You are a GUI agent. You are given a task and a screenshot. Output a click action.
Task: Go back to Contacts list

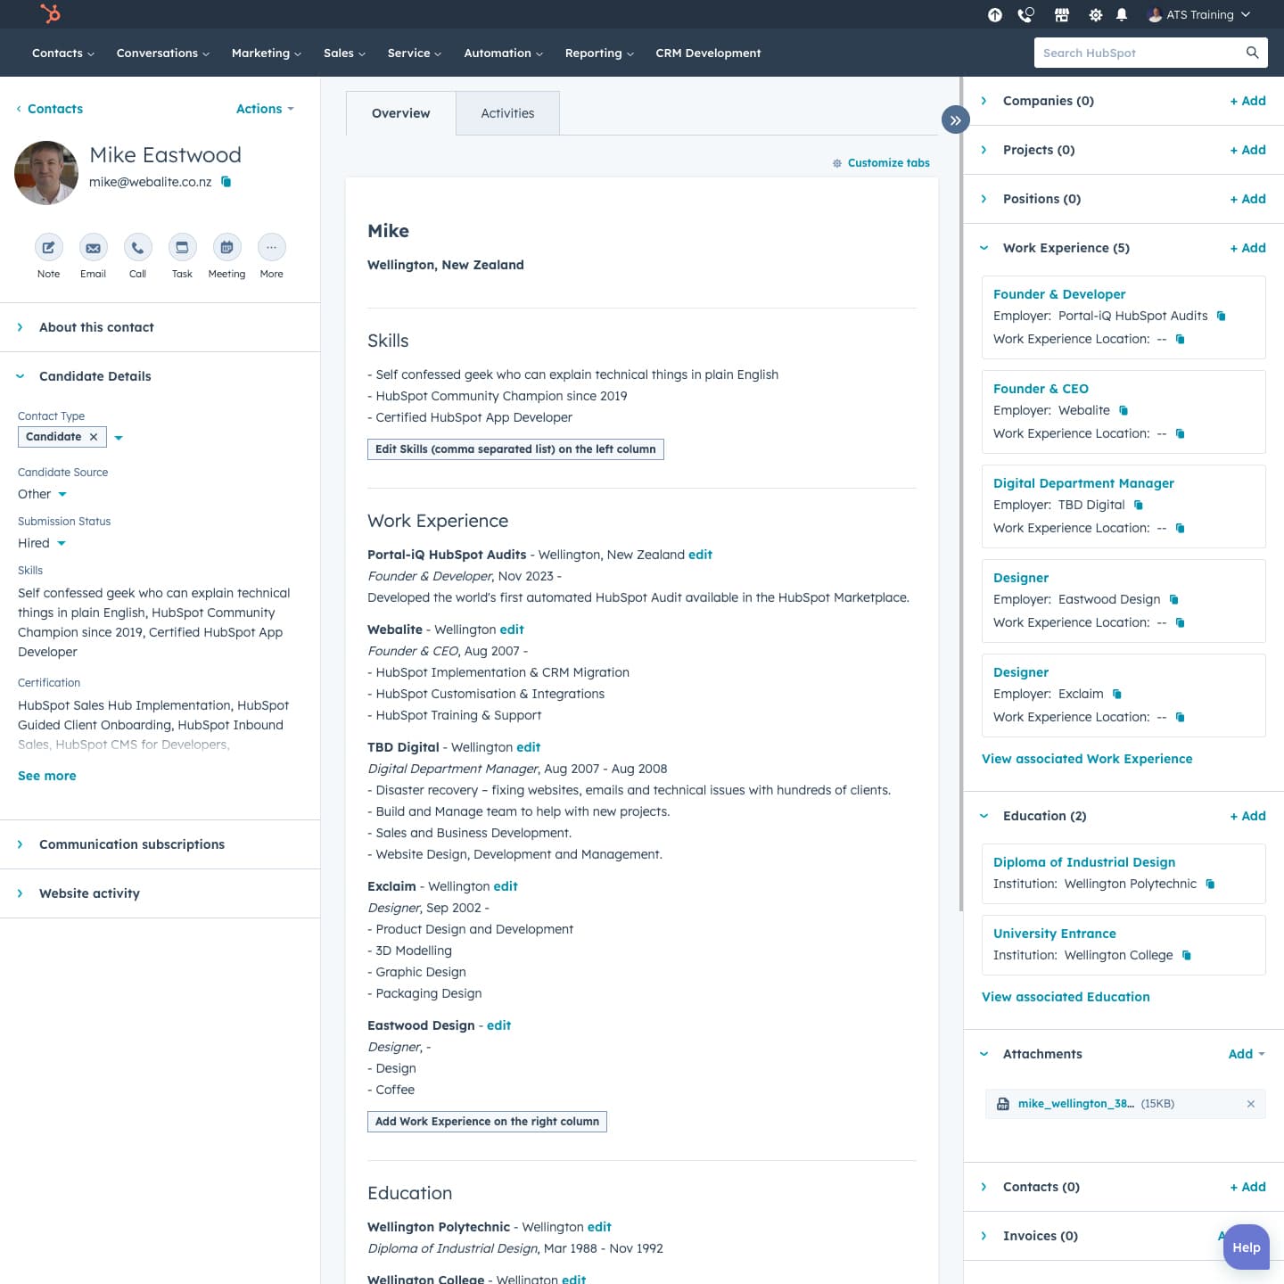pos(49,109)
